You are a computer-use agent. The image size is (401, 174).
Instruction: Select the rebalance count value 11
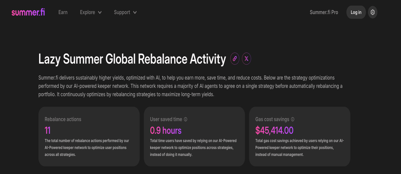(x=47, y=130)
